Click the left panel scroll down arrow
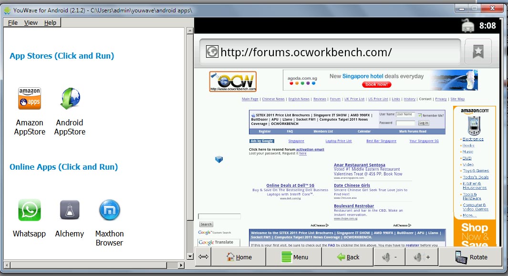Screen dimensions: 508x276 (x=190, y=256)
